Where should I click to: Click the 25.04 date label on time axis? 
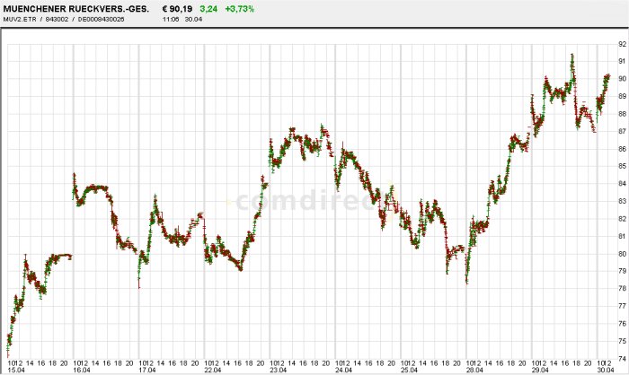coord(409,371)
